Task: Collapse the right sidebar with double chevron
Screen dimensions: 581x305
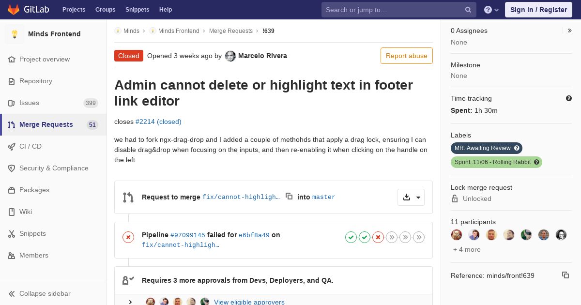Action: coord(570,30)
